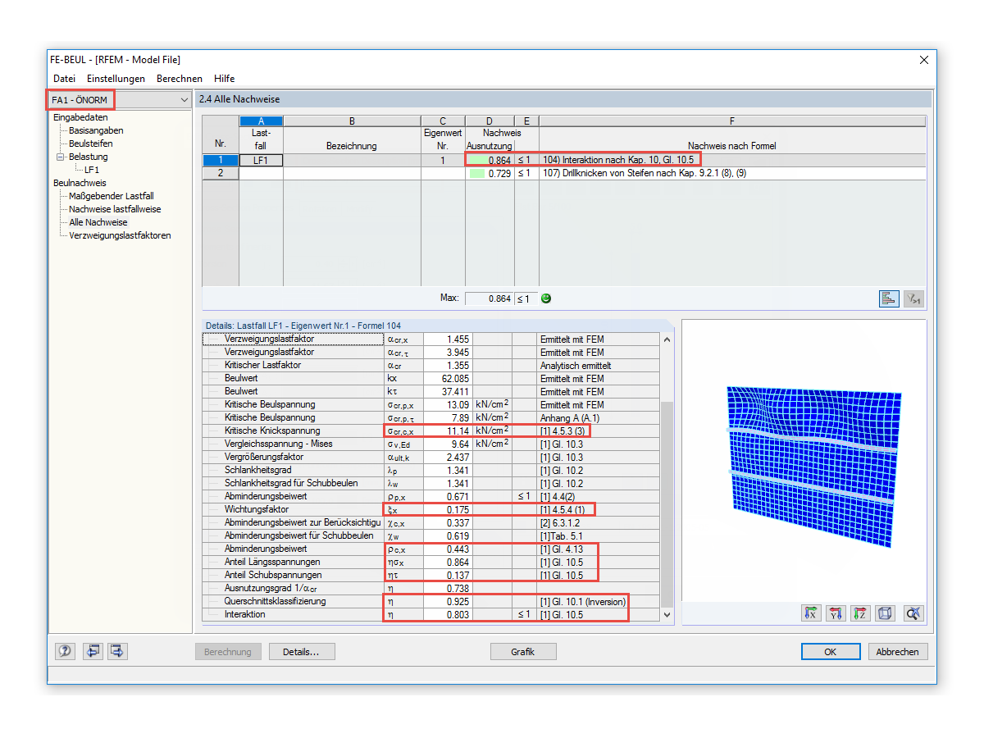984x738 pixels.
Task: Select LF1 under Belastung in the tree
Action: click(91, 170)
